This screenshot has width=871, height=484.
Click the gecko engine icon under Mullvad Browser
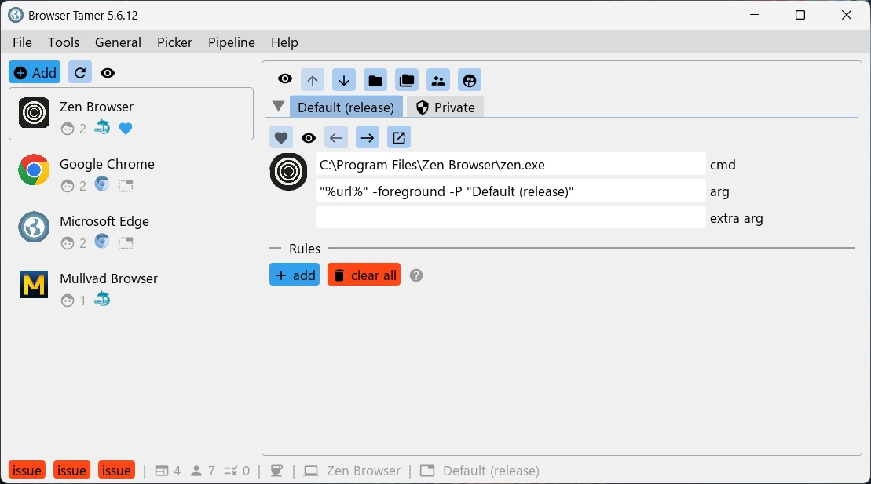point(102,299)
